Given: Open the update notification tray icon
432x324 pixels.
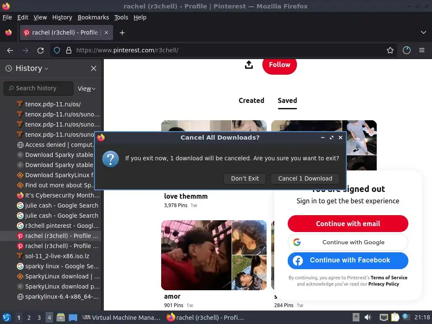Looking at the screenshot, I should click(405, 317).
